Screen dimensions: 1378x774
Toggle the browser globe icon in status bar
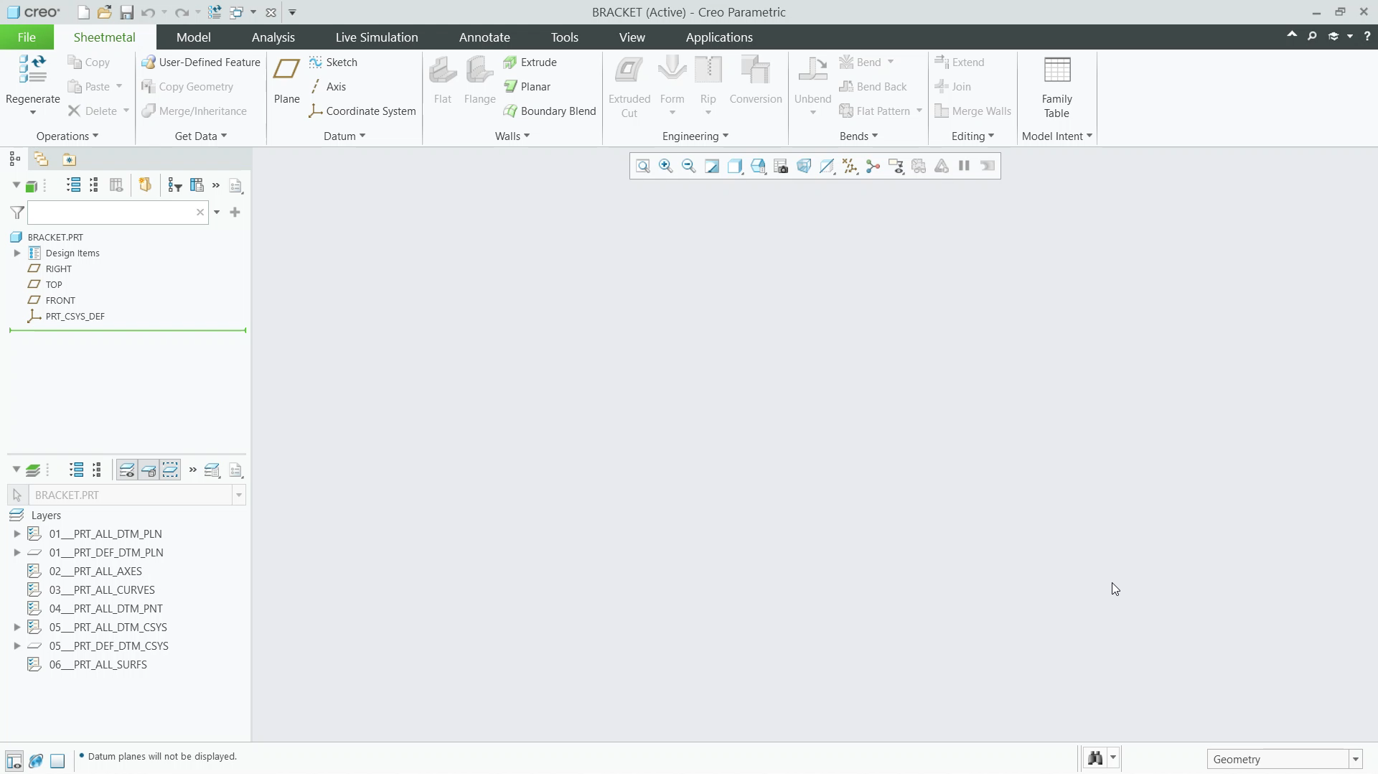(x=36, y=760)
